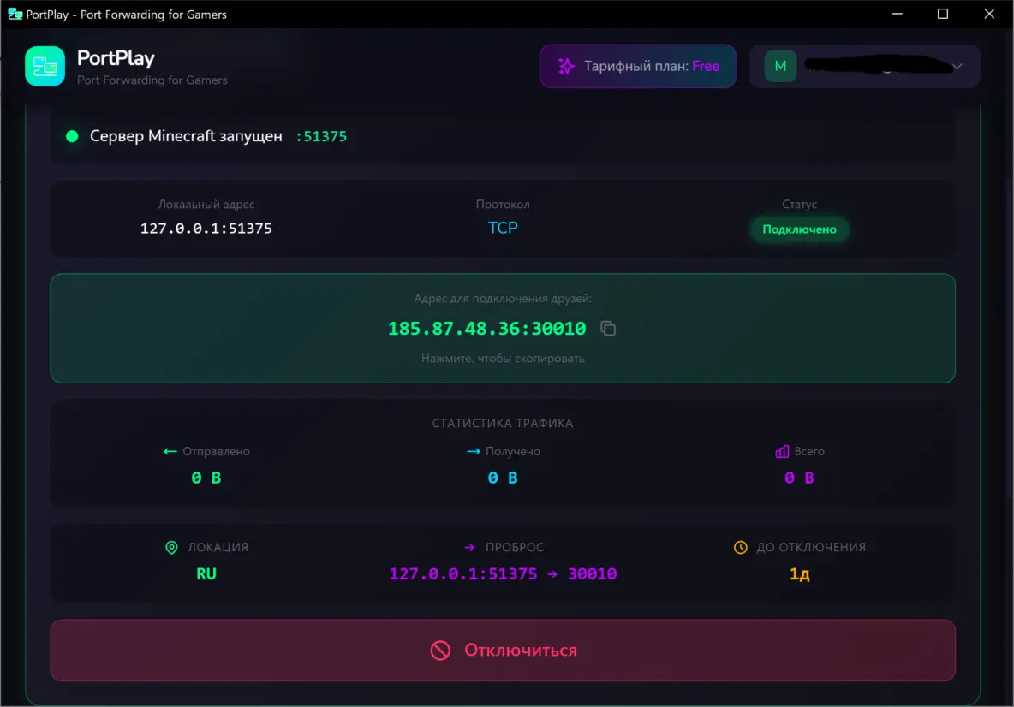Click the Подключено status badge

click(799, 229)
